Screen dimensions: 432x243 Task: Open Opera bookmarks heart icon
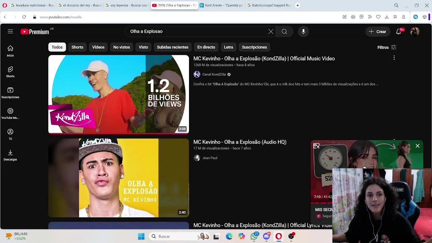pyautogui.click(x=378, y=17)
